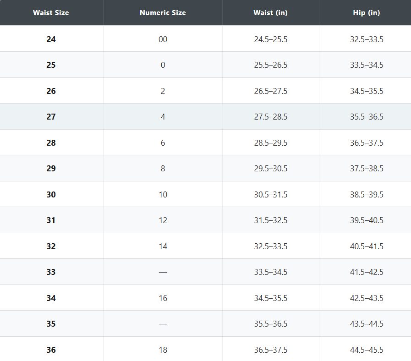Click the Waist Size column header
The image size is (411, 361).
coord(51,12)
